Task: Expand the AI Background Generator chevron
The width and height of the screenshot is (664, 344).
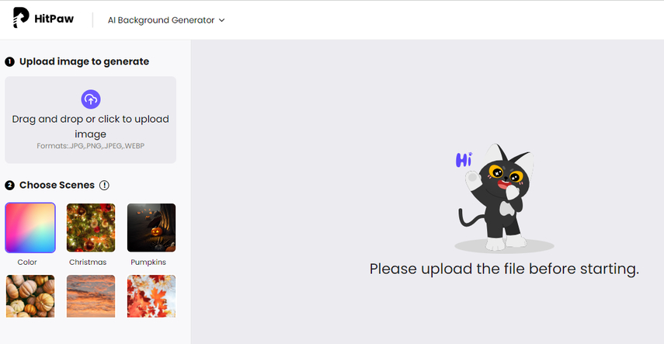Action: pos(221,20)
